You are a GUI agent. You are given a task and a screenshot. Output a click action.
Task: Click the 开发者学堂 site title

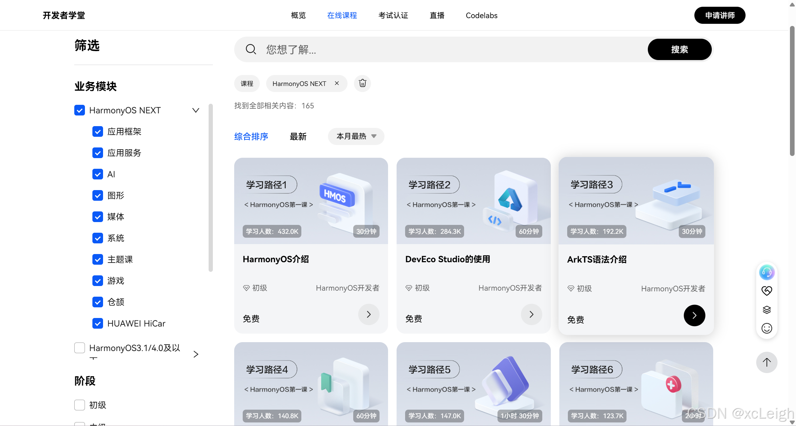[x=64, y=15]
